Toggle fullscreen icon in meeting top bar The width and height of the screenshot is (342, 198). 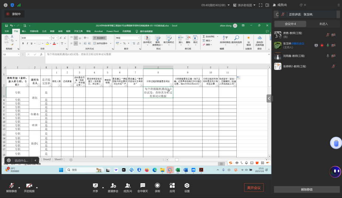click(260, 5)
